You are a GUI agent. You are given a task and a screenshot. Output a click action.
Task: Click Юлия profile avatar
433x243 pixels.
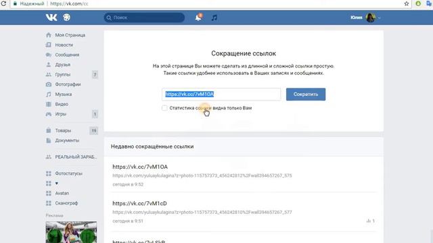(371, 18)
